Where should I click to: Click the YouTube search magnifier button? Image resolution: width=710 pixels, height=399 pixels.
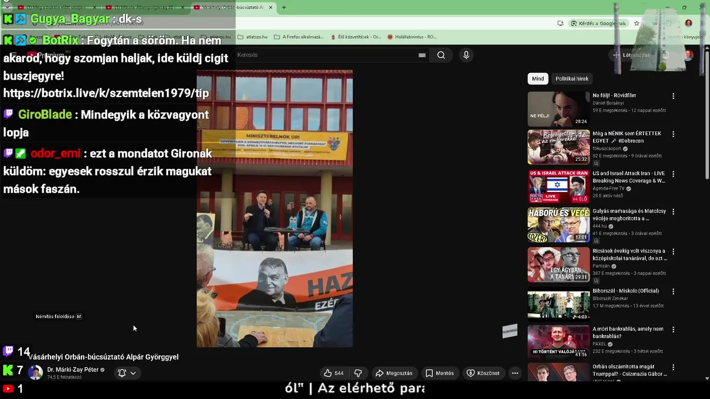click(x=441, y=55)
